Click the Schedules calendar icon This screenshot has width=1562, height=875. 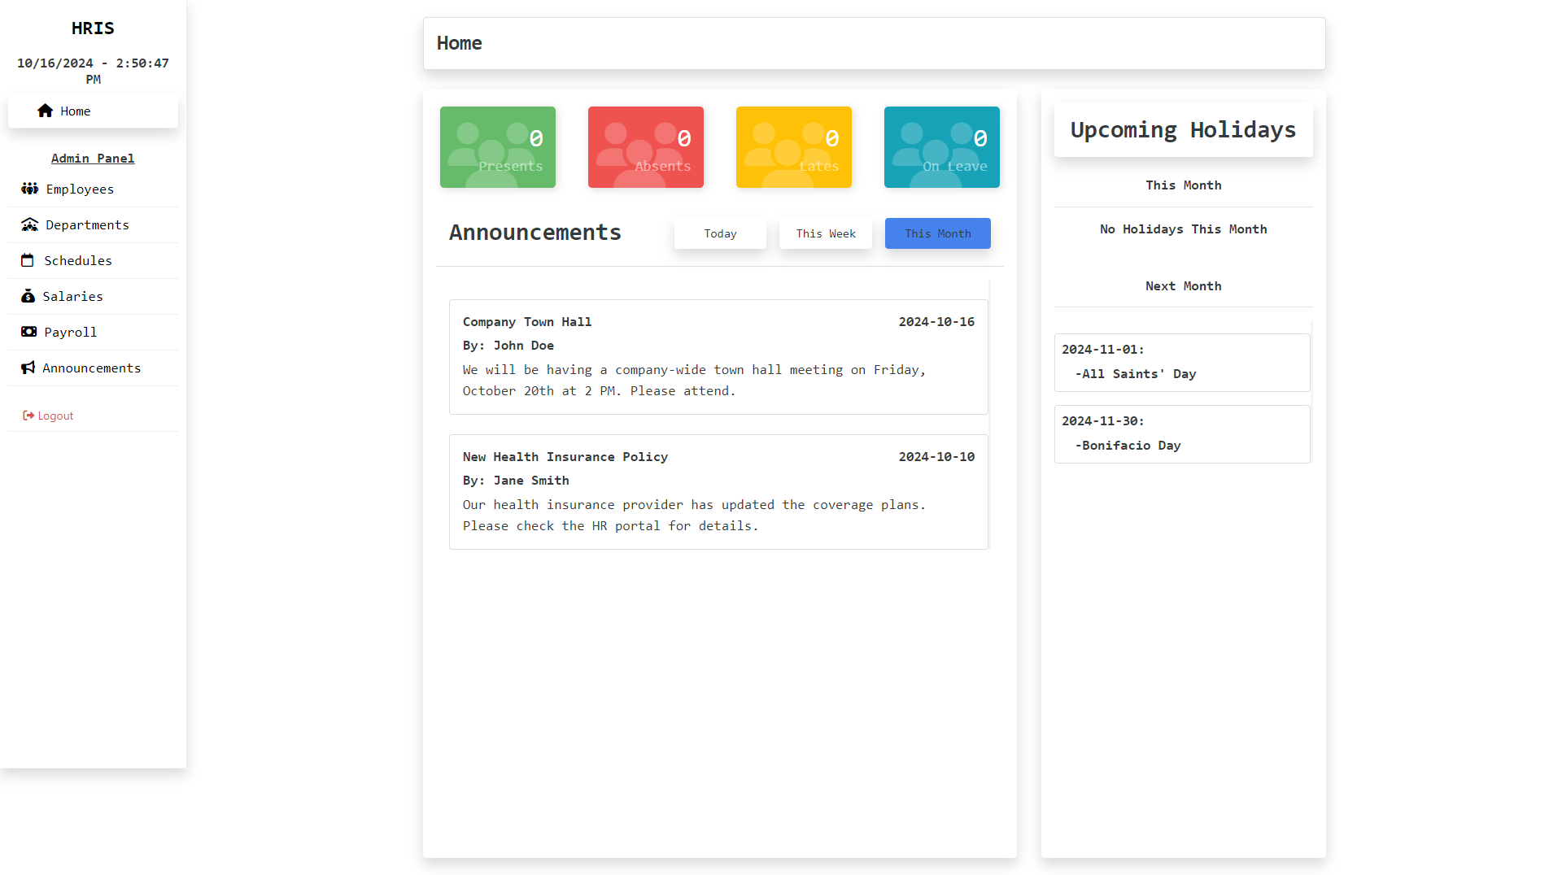tap(28, 260)
